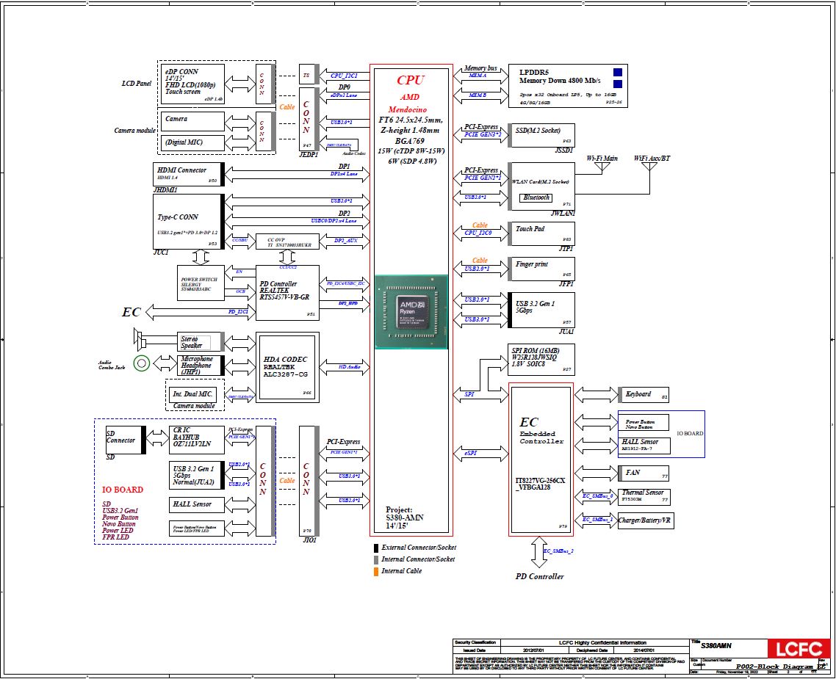
Task: Select the HDA CODEC Realtek ALC3287-CG block
Action: point(287,367)
